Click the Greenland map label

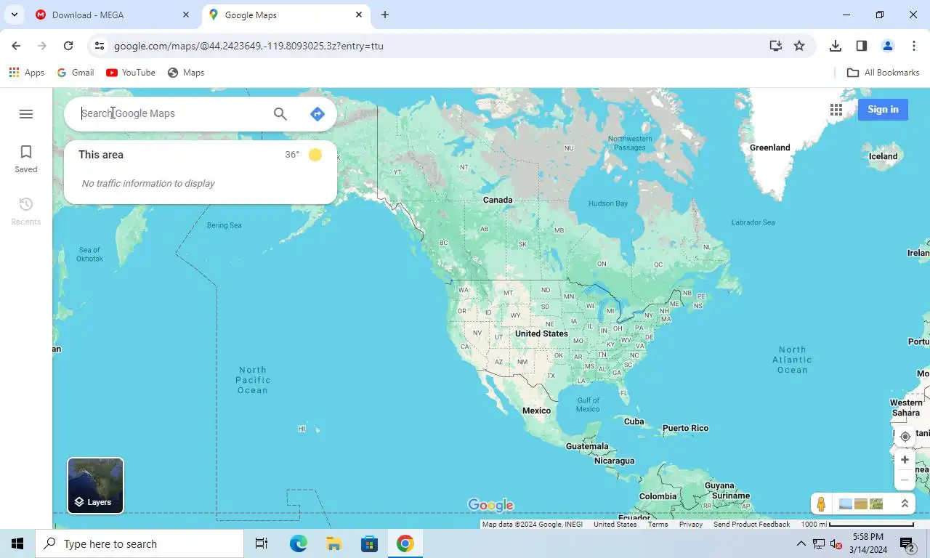(x=769, y=147)
